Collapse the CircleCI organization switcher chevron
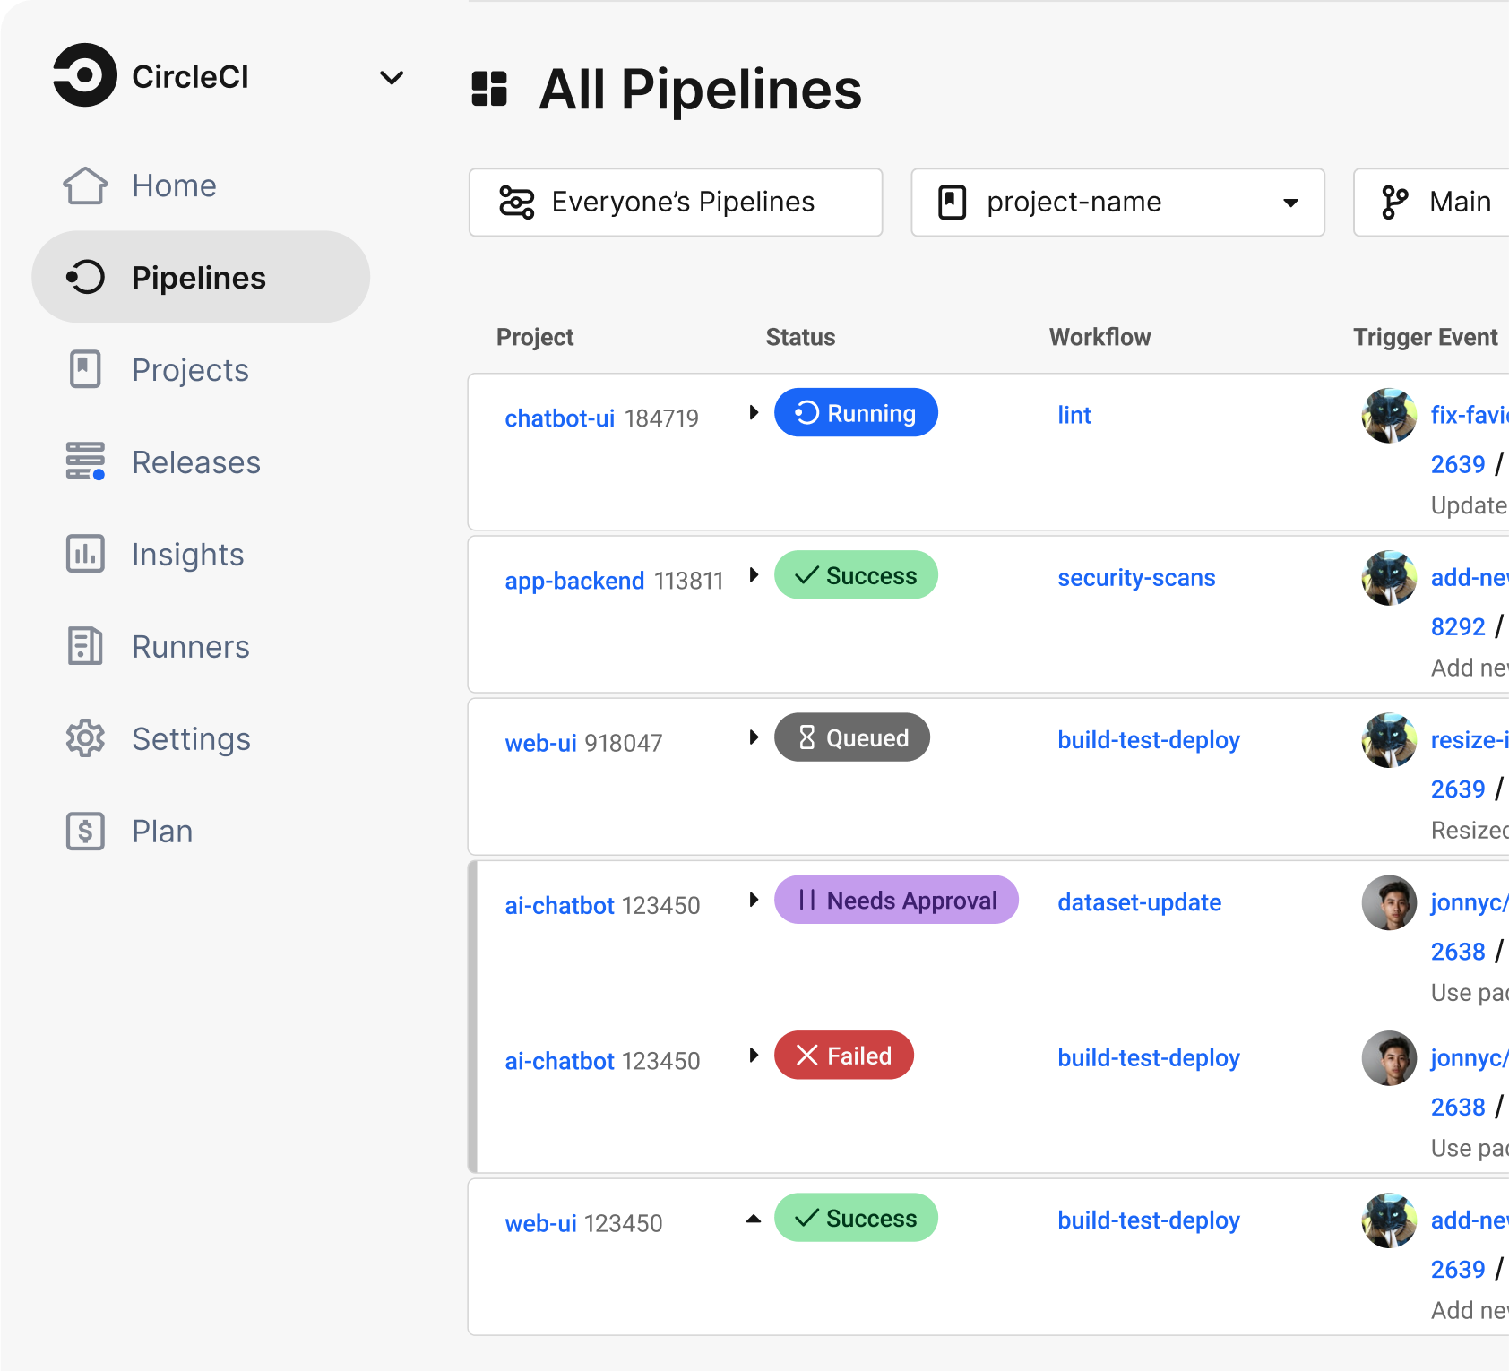1509x1371 pixels. point(392,77)
